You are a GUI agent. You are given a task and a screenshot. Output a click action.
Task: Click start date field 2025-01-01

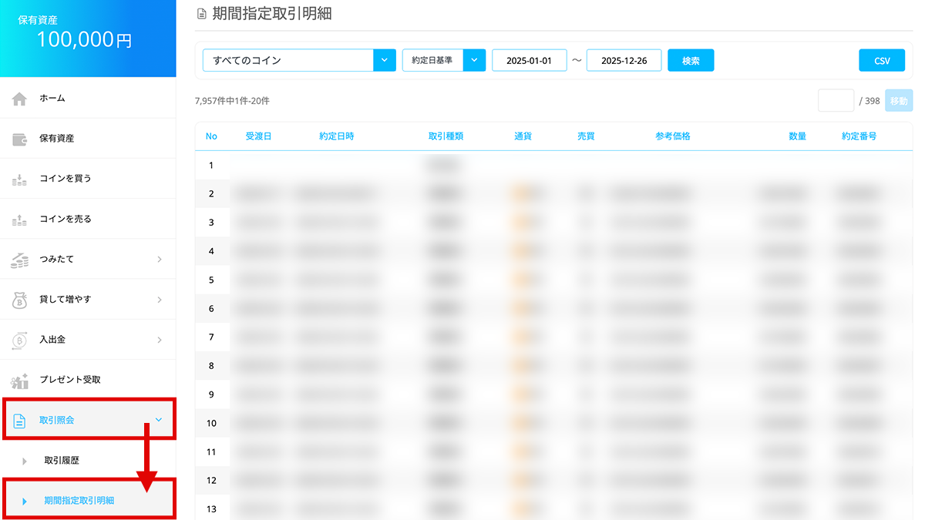pos(530,60)
